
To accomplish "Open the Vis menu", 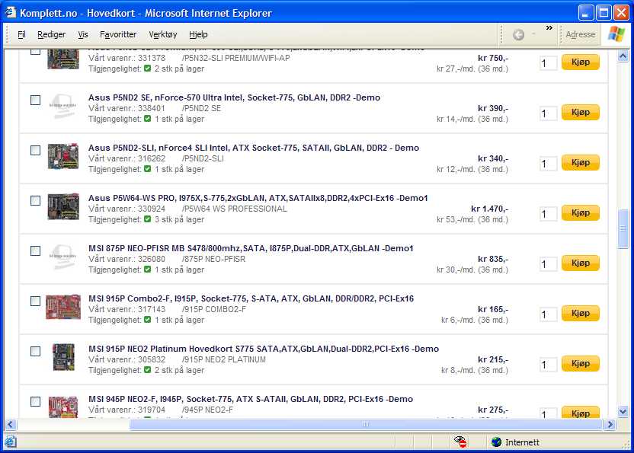I will 83,34.
